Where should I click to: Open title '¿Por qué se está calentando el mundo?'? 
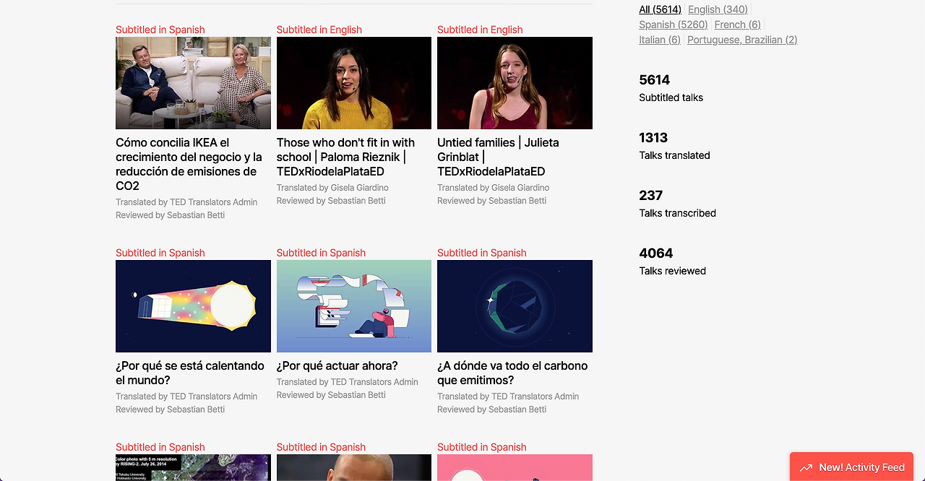[x=190, y=373]
